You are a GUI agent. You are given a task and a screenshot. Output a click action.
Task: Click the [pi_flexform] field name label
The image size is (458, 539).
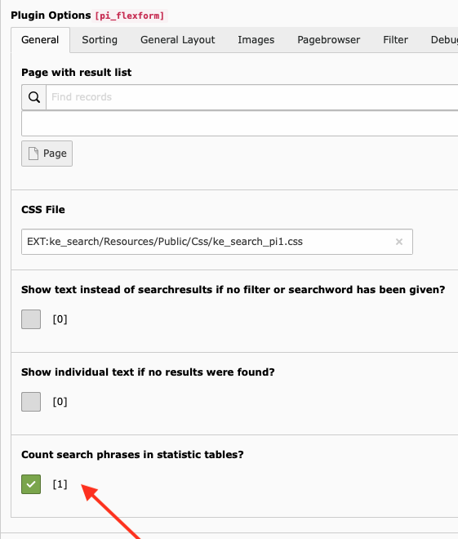130,16
